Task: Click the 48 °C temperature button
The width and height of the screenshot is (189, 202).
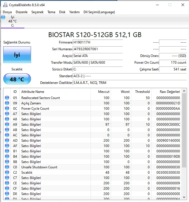Action: pos(17,79)
